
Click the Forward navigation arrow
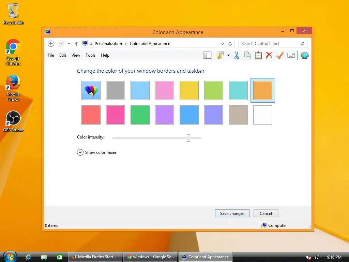tap(61, 44)
